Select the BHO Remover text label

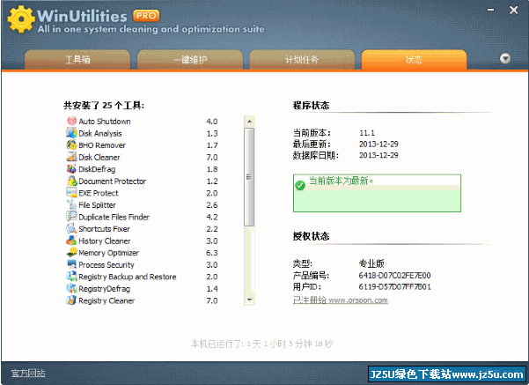(102, 145)
